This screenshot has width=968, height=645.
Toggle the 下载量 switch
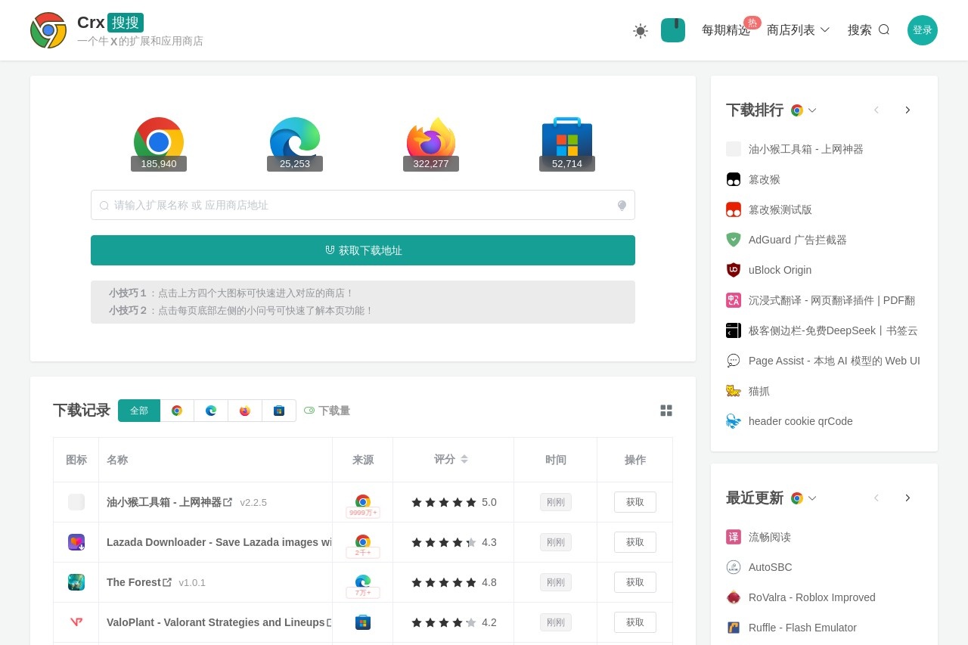pos(309,411)
